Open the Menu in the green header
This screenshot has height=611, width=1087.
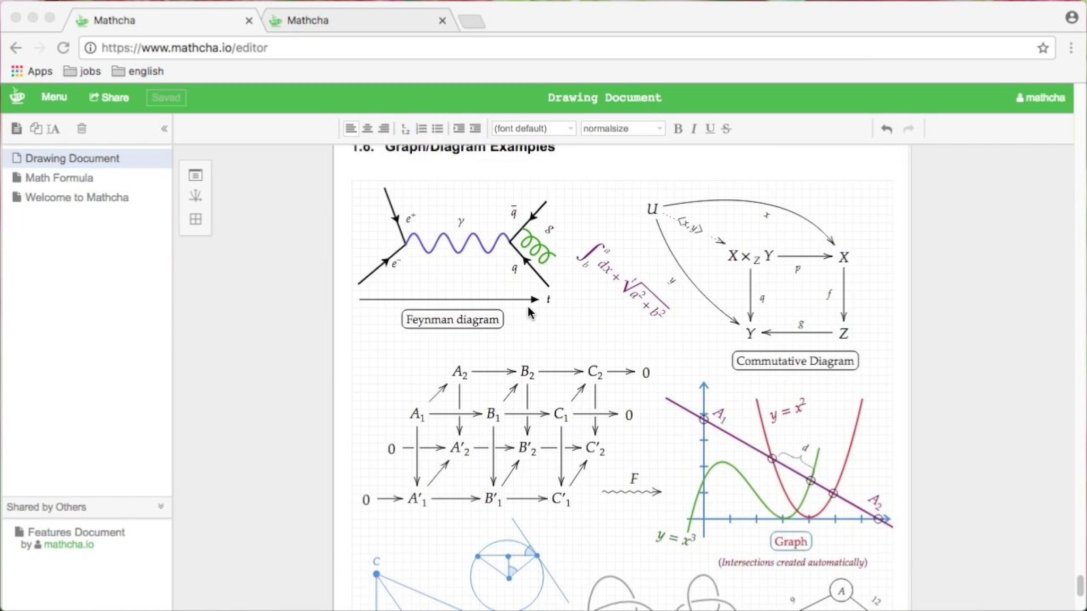pos(54,97)
